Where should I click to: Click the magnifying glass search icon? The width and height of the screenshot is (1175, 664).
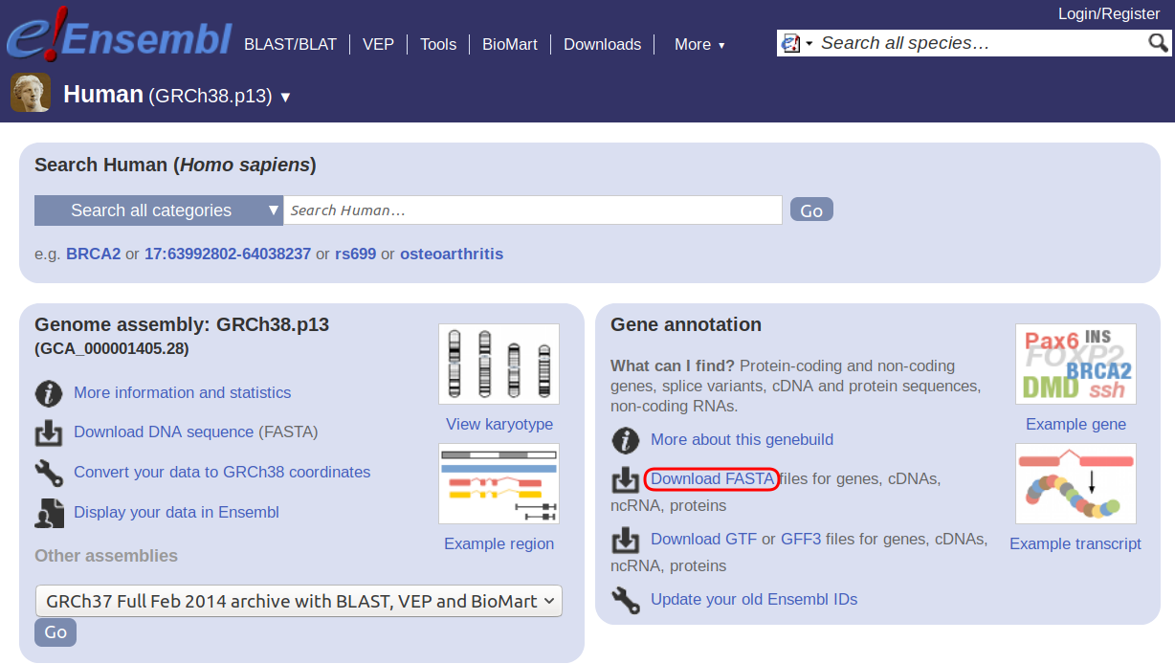[x=1158, y=43]
